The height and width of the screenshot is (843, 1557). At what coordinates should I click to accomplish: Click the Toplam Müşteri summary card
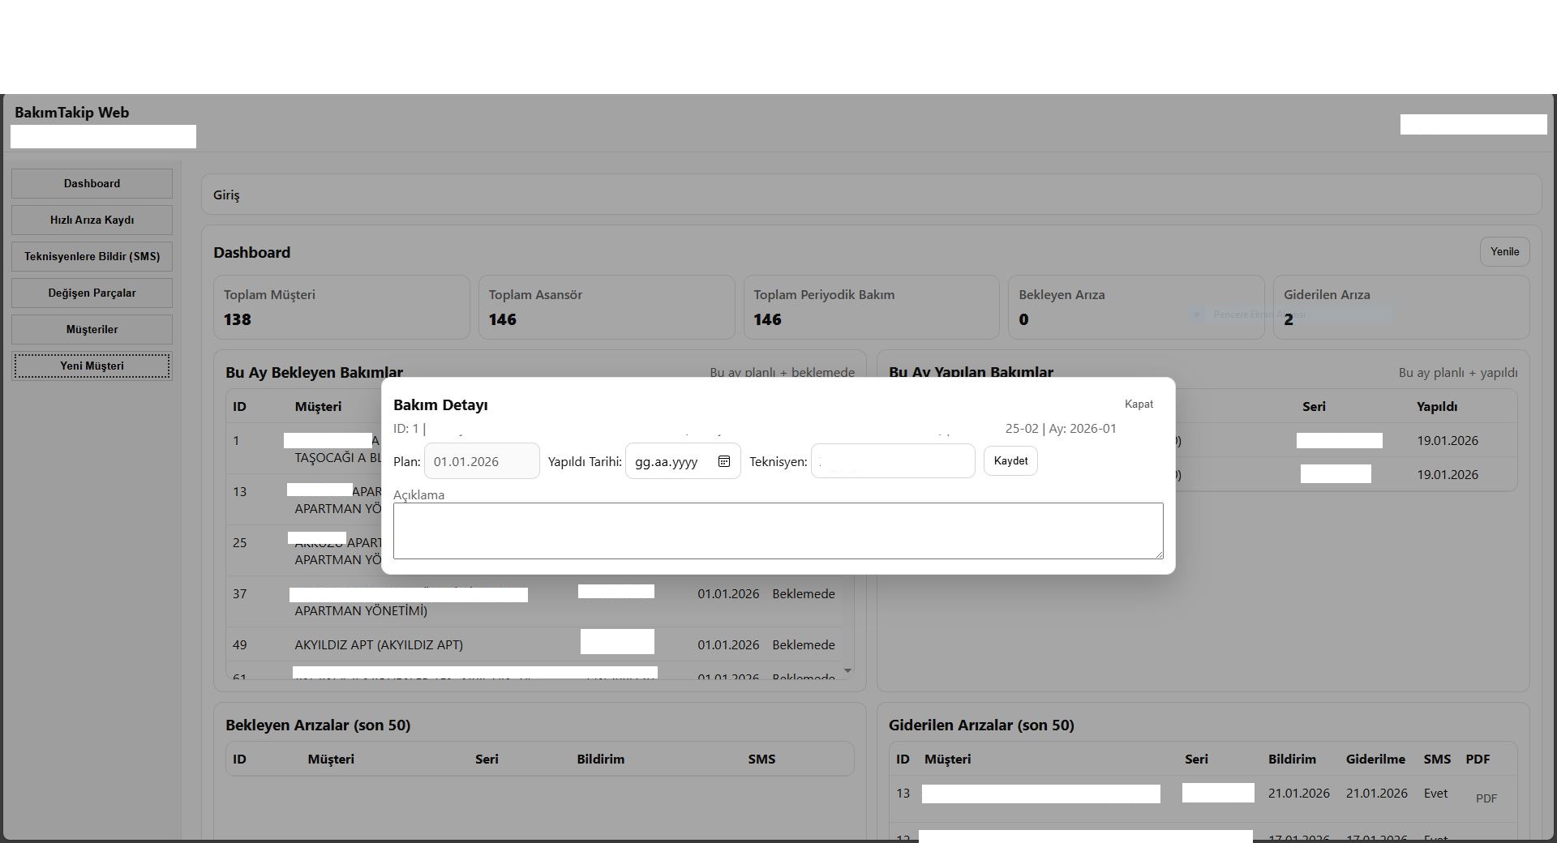(341, 307)
